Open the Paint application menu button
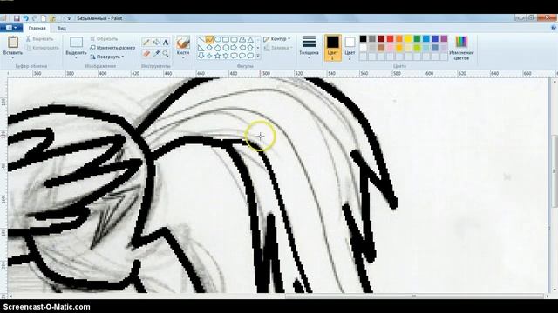This screenshot has height=313, width=558. tap(11, 28)
